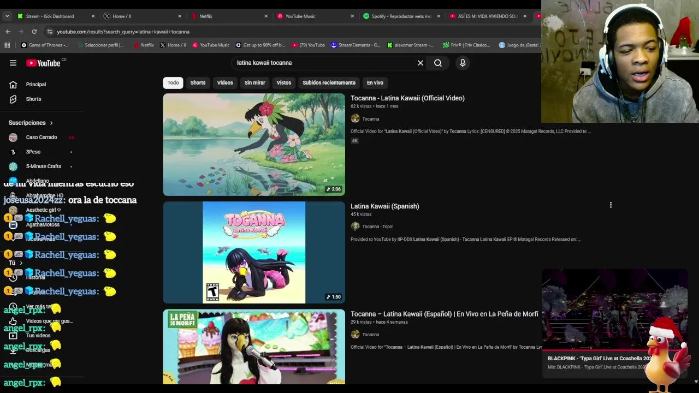The width and height of the screenshot is (699, 393).
Task: Open title Tocanna - Latina Kawaii (Official Video)
Action: [x=407, y=98]
